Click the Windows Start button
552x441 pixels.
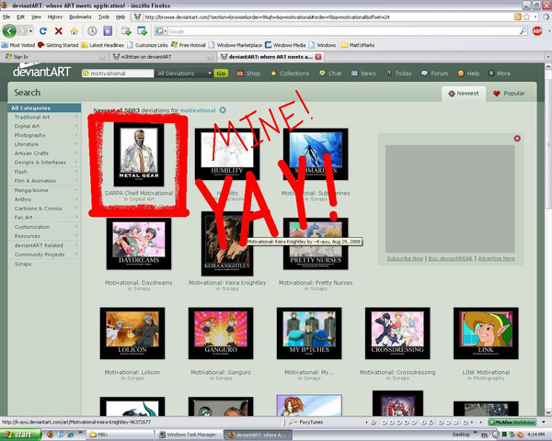point(20,435)
